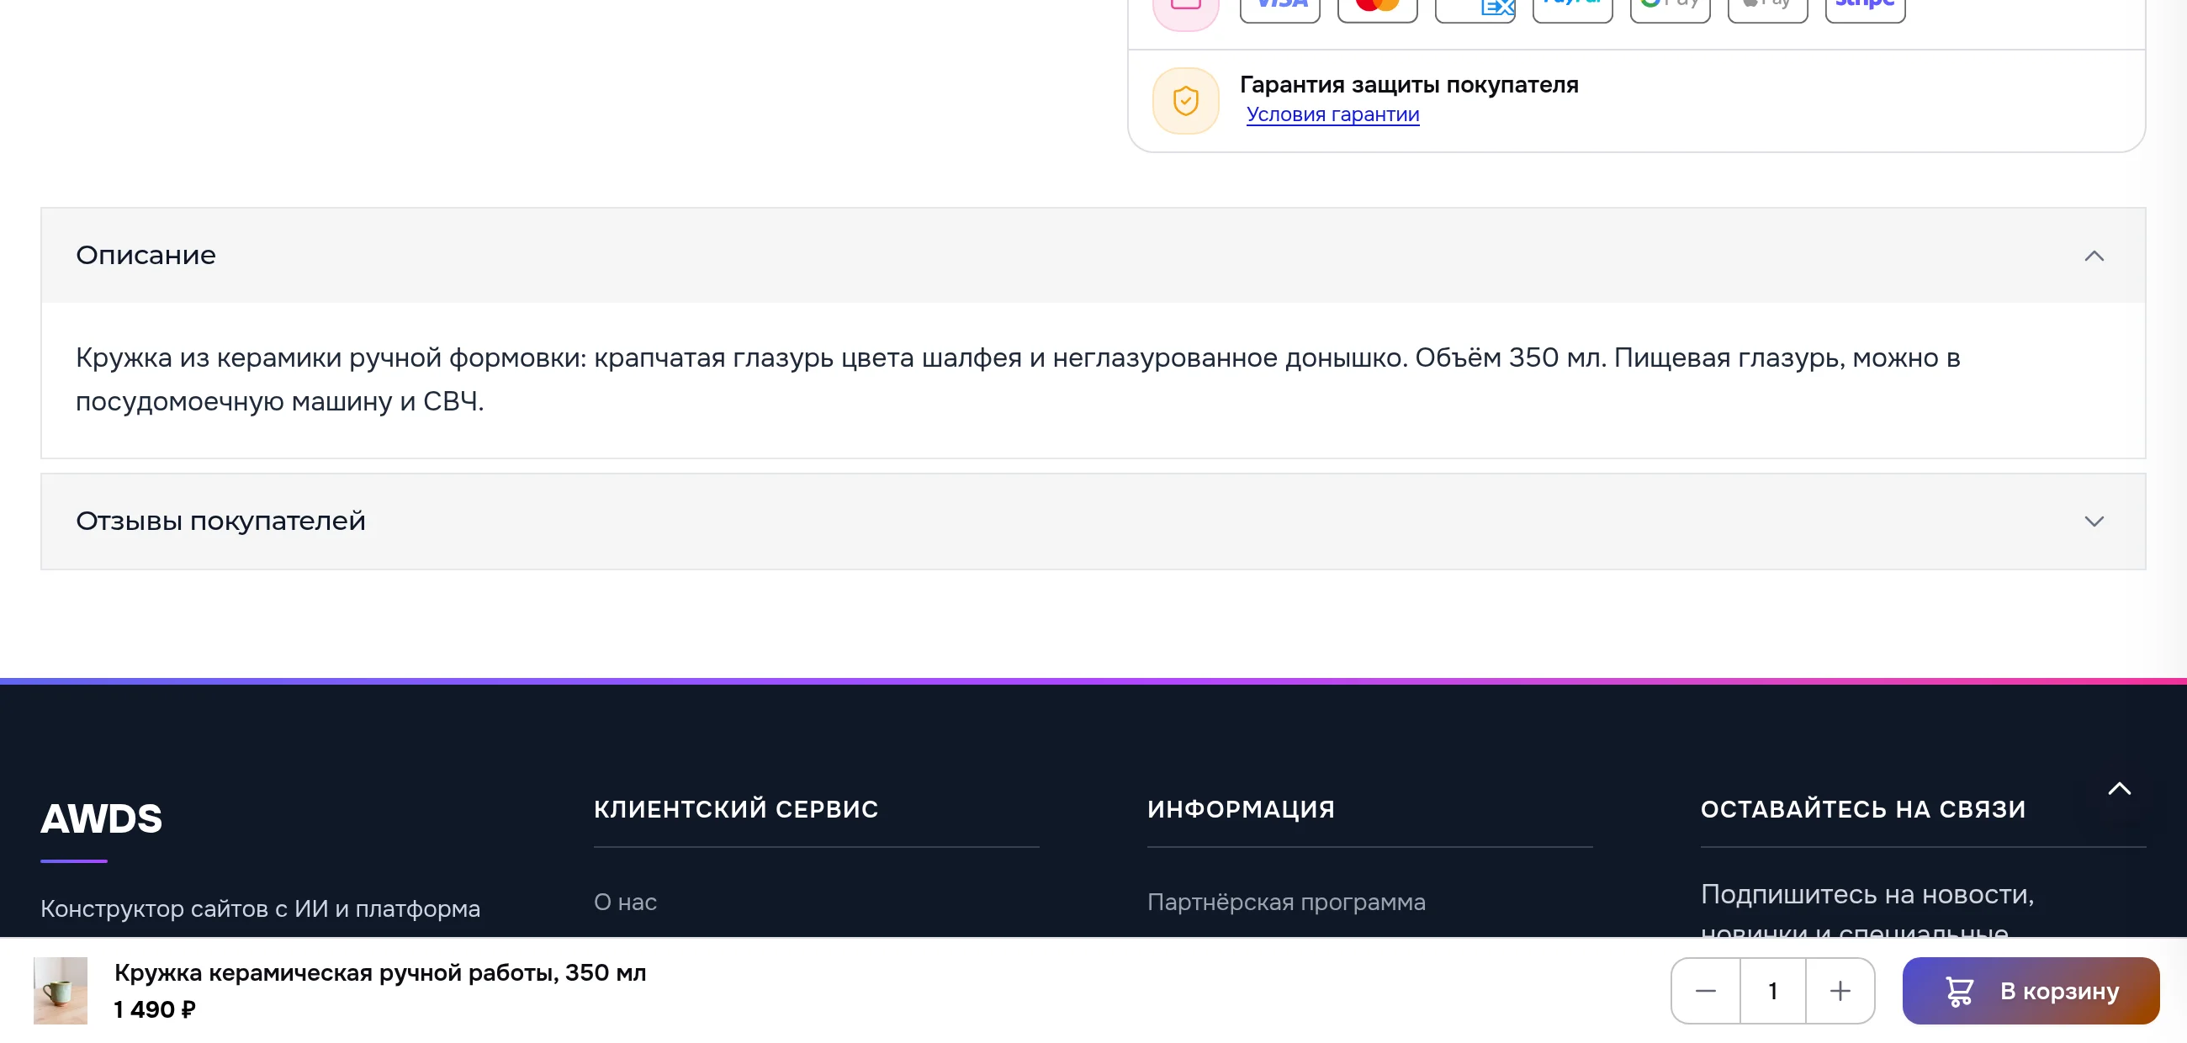Click the buyer protection shield icon
The width and height of the screenshot is (2187, 1043).
tap(1185, 101)
